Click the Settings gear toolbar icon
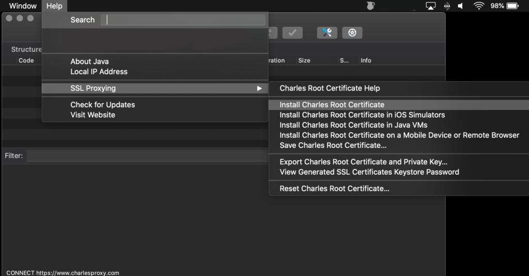This screenshot has height=276, width=529. click(x=352, y=33)
